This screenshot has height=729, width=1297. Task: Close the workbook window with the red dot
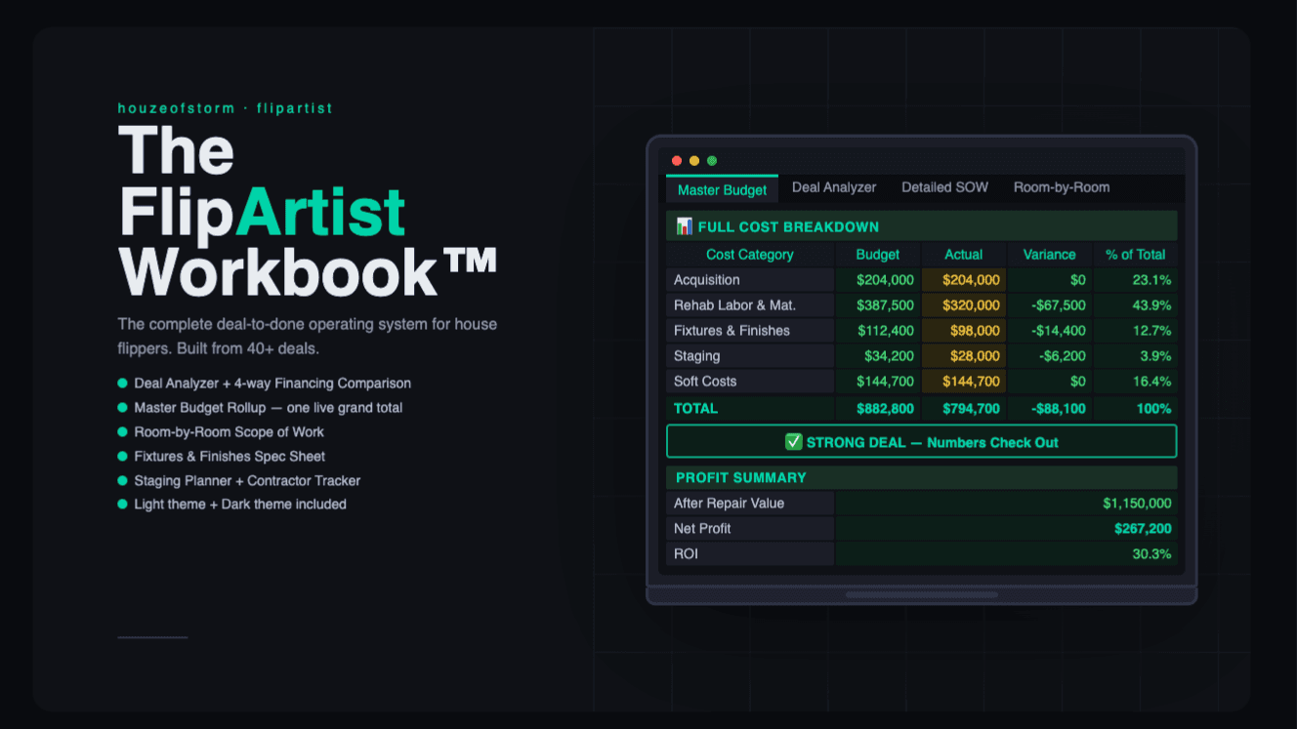click(x=677, y=161)
